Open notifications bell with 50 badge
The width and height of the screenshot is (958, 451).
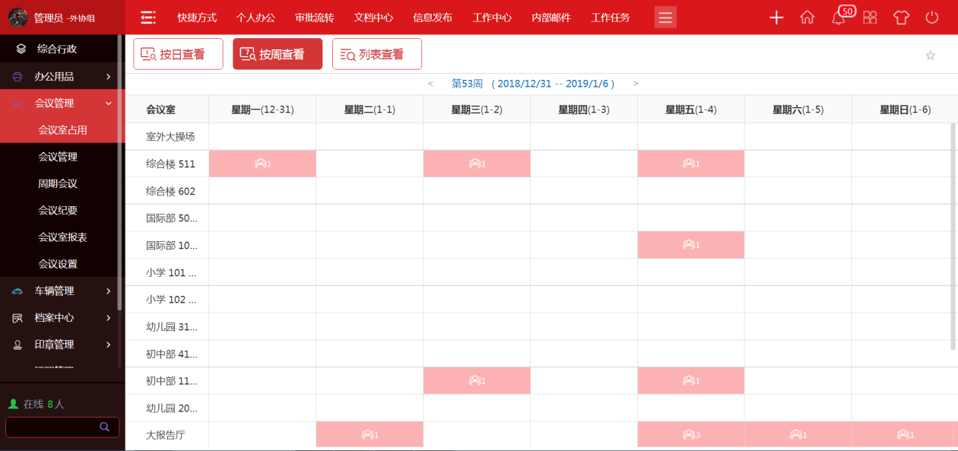(839, 17)
